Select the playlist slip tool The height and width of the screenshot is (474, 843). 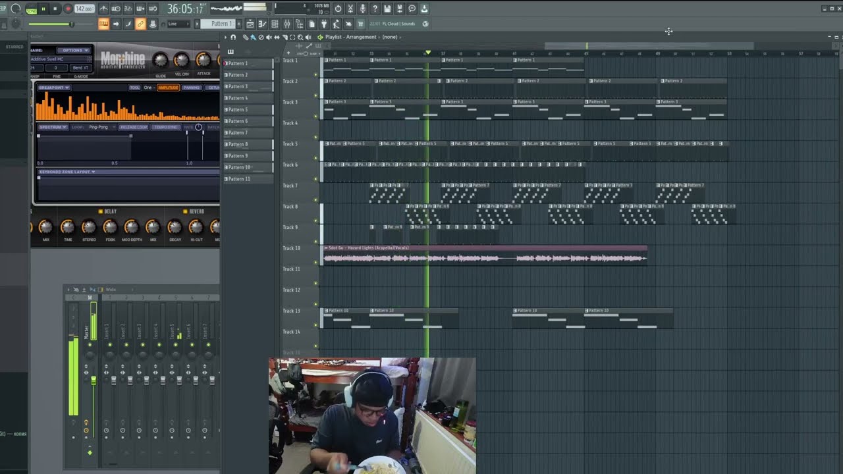277,38
